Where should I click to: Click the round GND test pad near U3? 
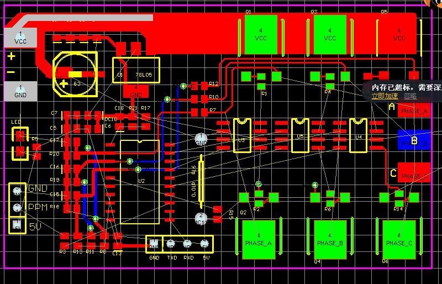[x=201, y=139]
